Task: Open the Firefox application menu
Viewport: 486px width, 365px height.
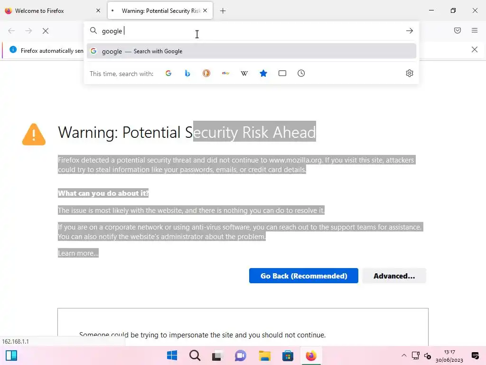Action: click(475, 30)
